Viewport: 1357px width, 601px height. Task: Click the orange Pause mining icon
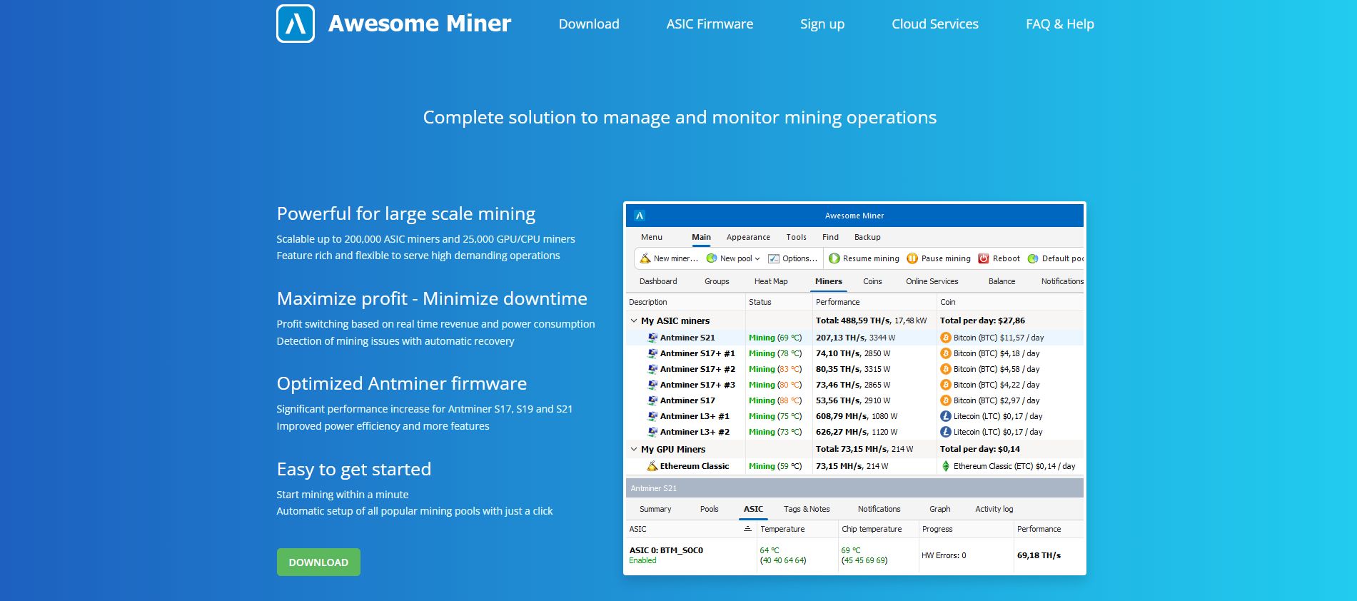[x=912, y=258]
